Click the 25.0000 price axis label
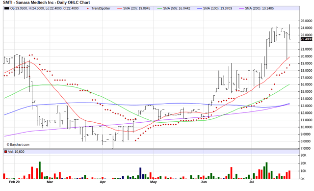Screen dimensions: 314x191 tap(306, 21)
